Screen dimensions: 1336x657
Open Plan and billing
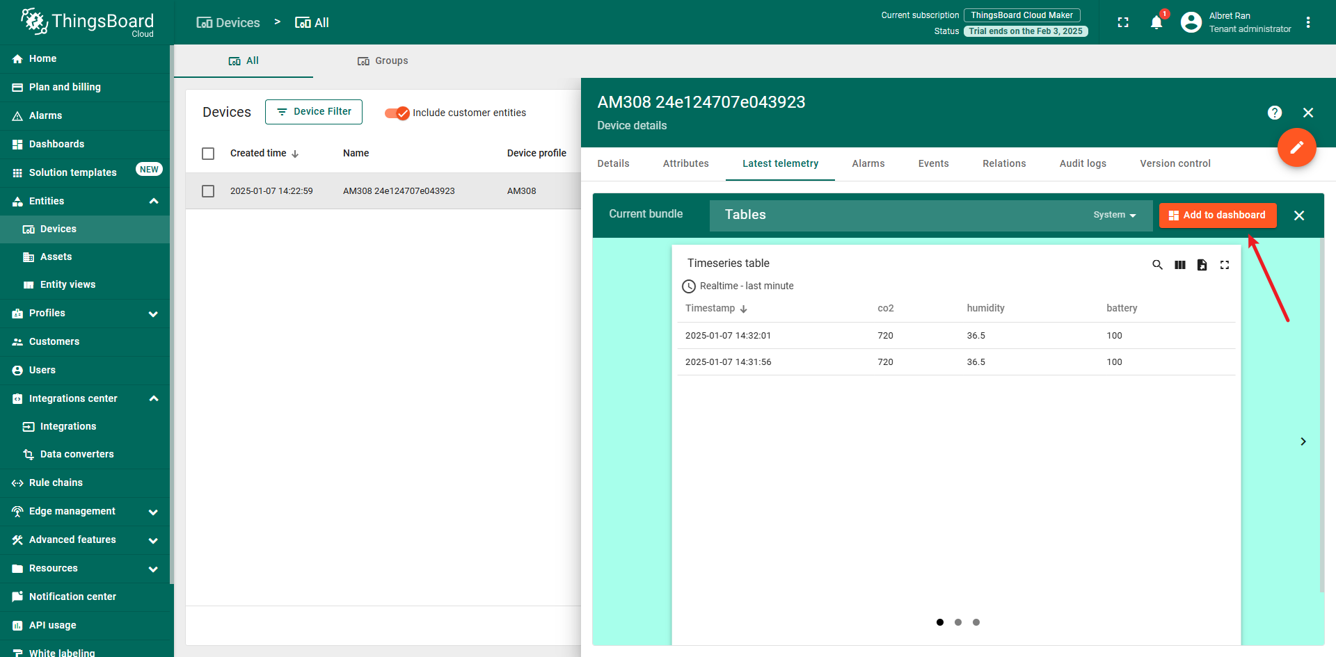coord(85,88)
